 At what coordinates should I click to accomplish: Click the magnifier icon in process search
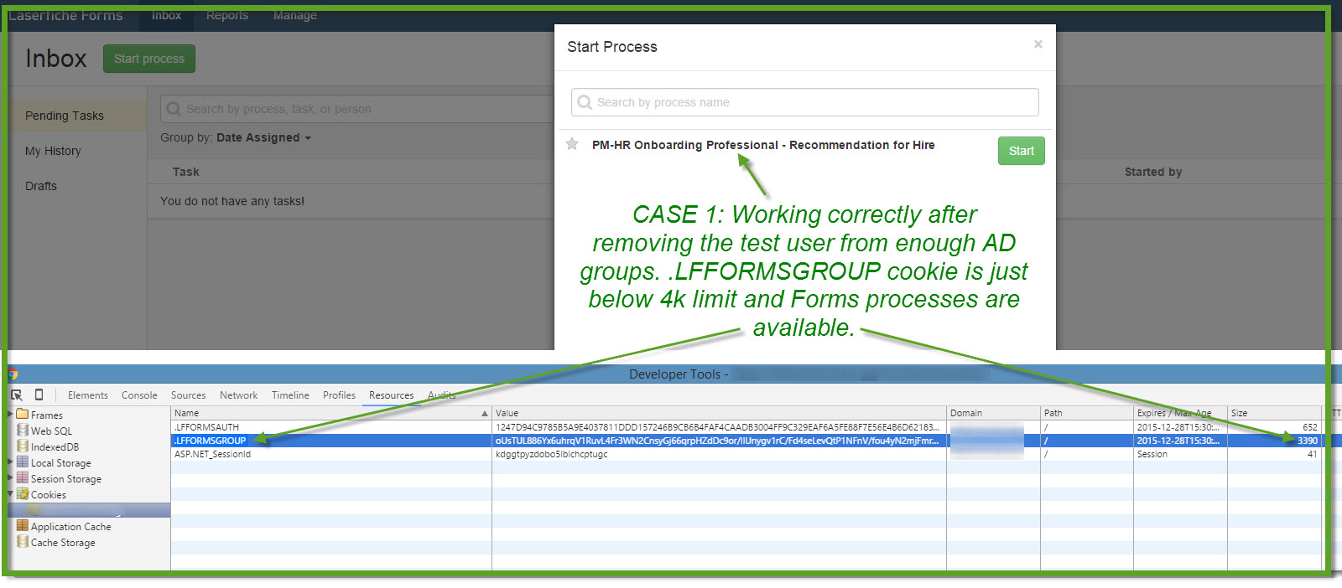(x=585, y=102)
